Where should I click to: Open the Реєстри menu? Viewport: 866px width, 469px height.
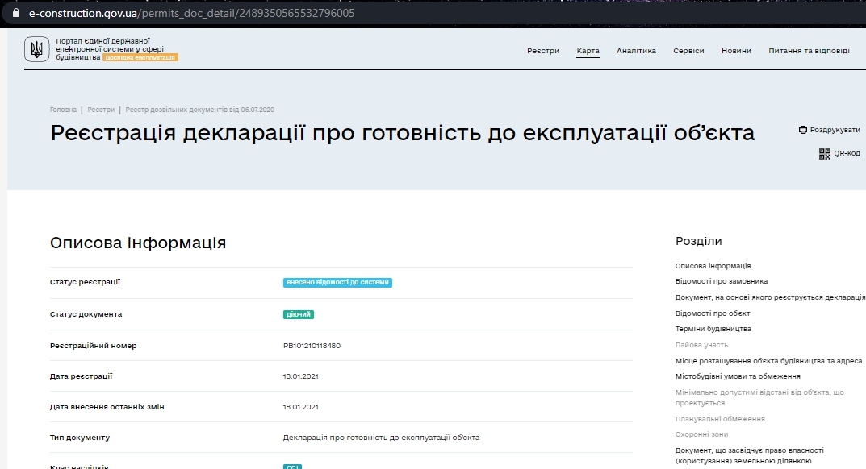point(543,51)
